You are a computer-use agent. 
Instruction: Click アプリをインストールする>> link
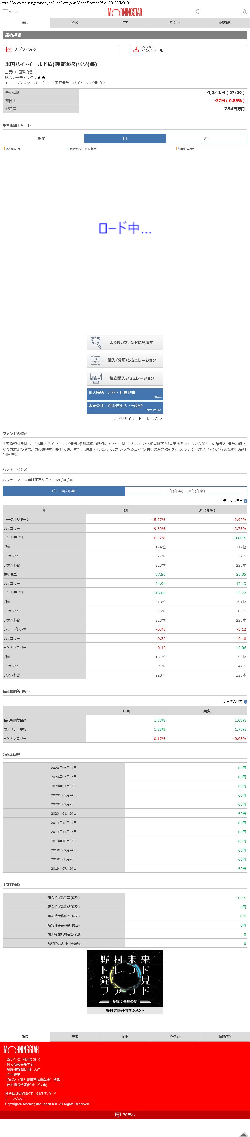point(138,419)
